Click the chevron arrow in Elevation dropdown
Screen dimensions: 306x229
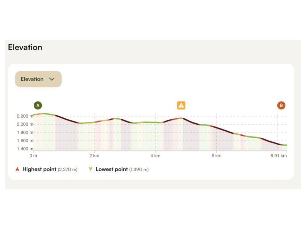(52, 79)
